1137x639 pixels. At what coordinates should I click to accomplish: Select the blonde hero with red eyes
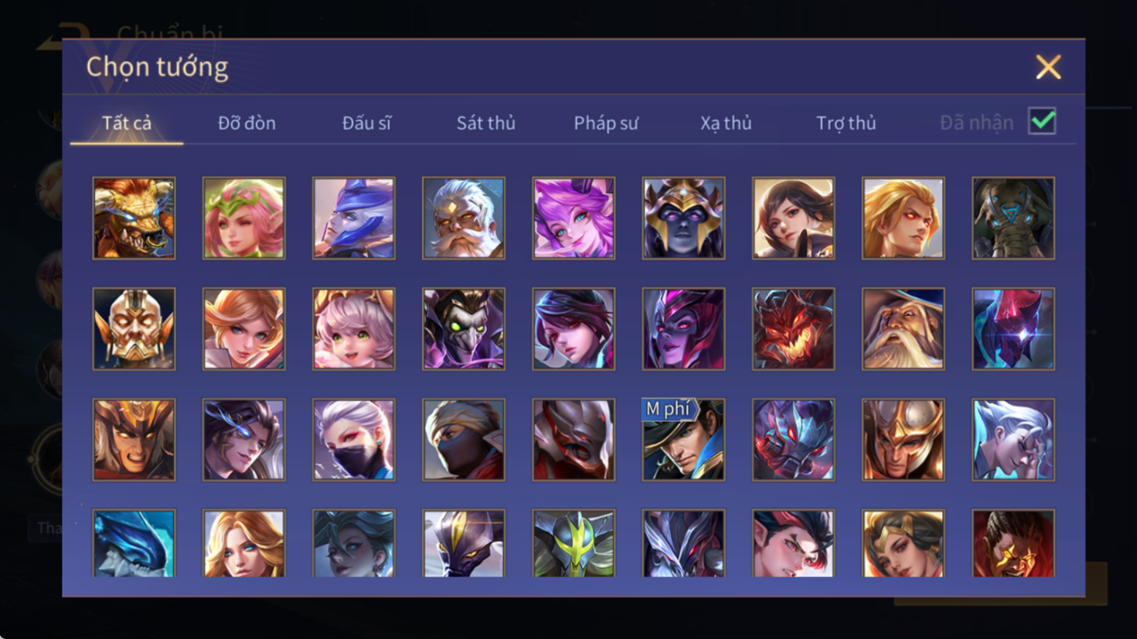point(903,218)
